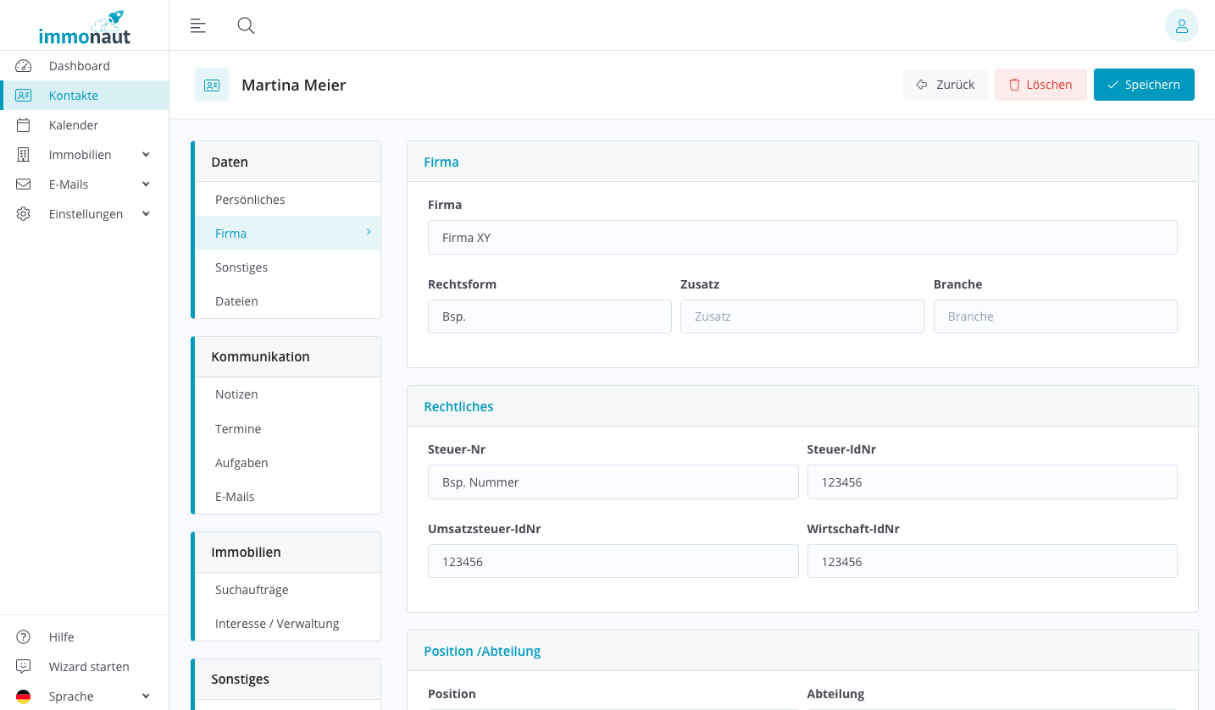Click the Wizard starten chat icon
The image size is (1215, 710).
pos(24,667)
